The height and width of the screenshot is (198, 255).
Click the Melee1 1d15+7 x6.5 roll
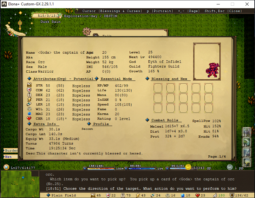[170, 126]
